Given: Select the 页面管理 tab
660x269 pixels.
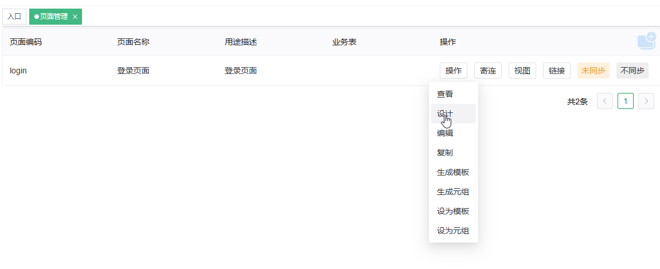Looking at the screenshot, I should point(56,17).
